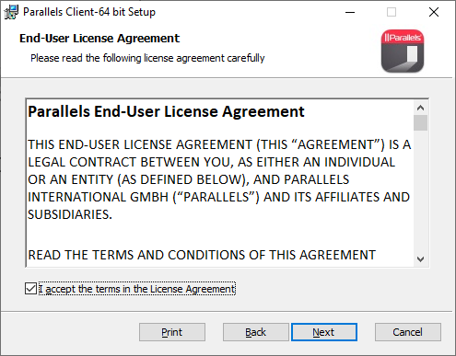This screenshot has height=356, width=456.
Task: Click the 'Parallels End-User License Agreement' heading
Action: click(x=166, y=111)
